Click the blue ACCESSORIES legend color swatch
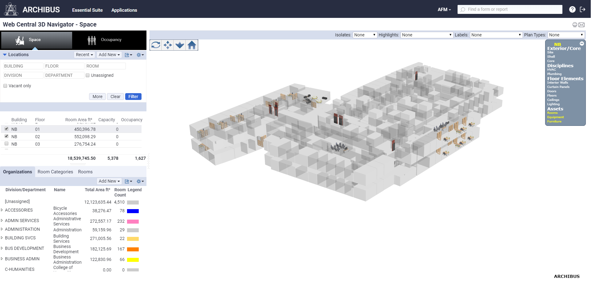592x289 pixels. [x=133, y=211]
